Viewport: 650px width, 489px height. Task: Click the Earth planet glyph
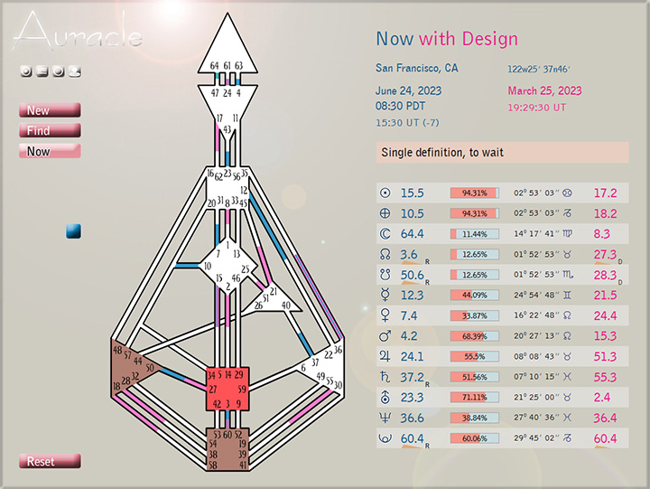pyautogui.click(x=385, y=213)
